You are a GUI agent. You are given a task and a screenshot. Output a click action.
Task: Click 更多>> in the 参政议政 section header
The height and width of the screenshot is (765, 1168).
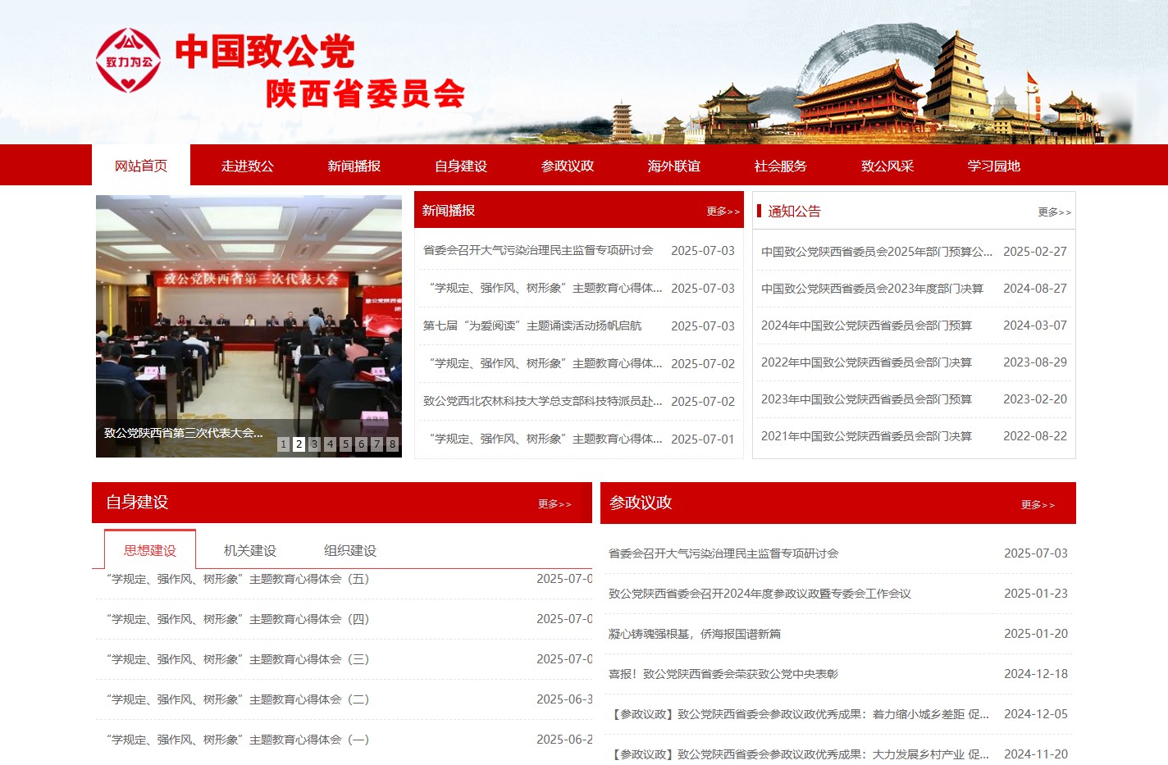click(1038, 505)
